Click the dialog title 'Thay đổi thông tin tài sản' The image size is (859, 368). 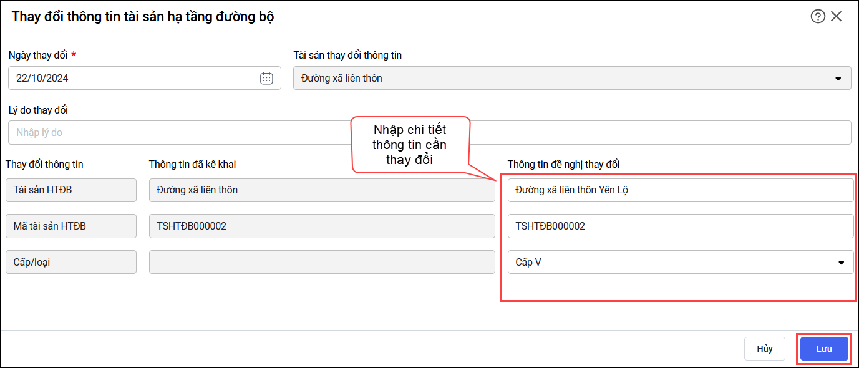[143, 17]
